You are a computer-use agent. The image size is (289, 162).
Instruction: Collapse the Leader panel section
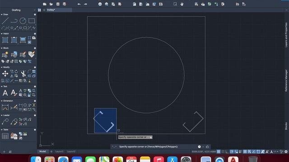(x=2, y=115)
